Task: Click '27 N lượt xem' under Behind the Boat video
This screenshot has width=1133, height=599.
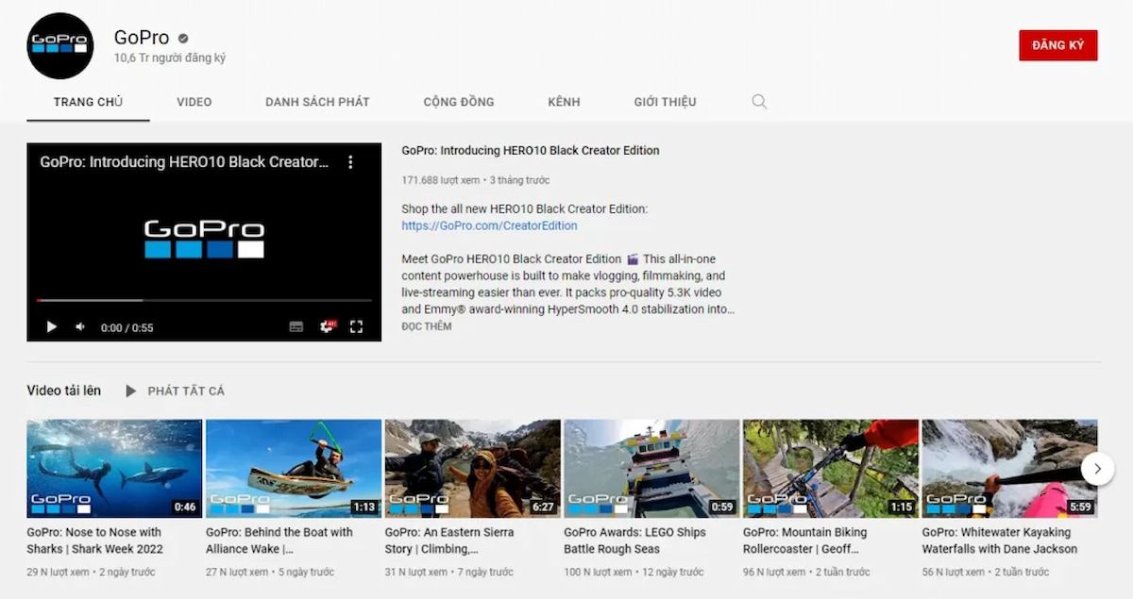Action: pyautogui.click(x=237, y=572)
